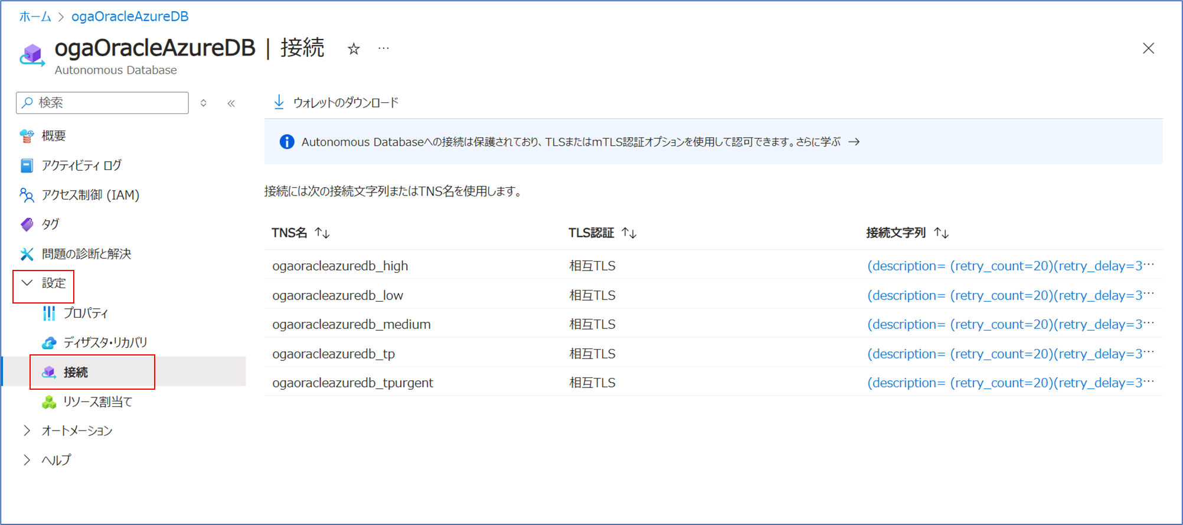Open the タグ page
The width and height of the screenshot is (1183, 525).
point(50,224)
